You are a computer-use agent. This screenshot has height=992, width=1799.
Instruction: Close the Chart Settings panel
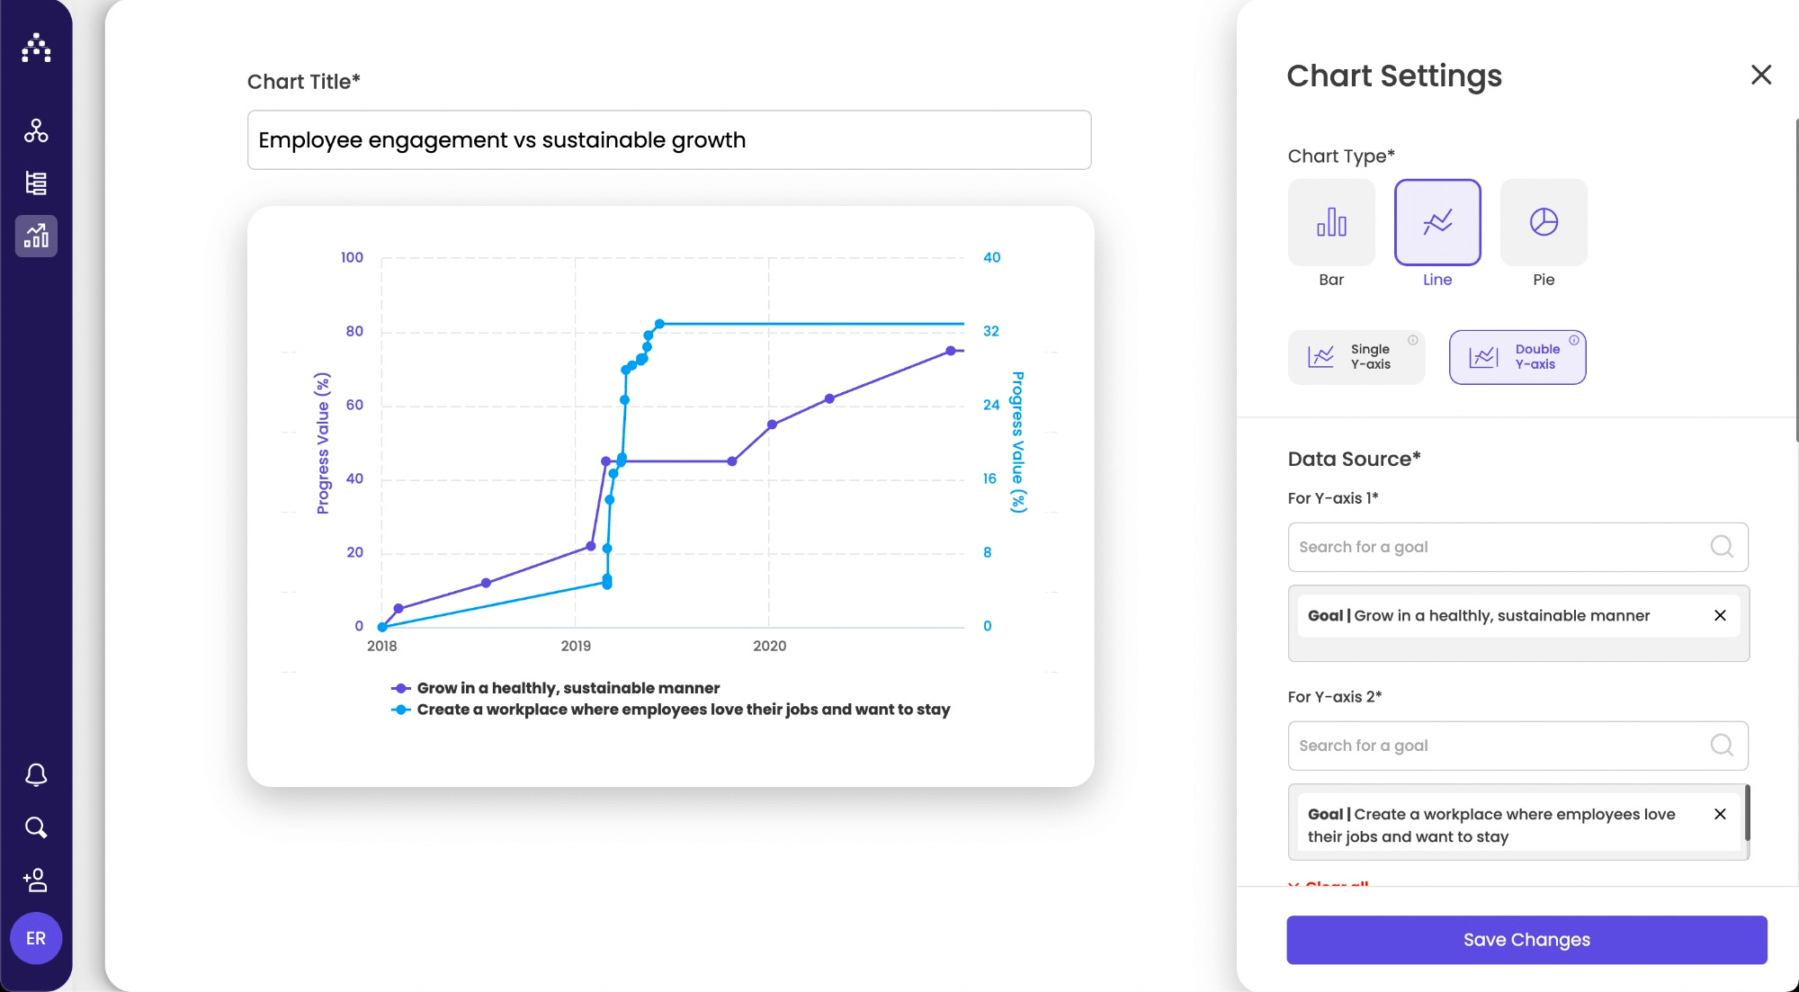1761,75
